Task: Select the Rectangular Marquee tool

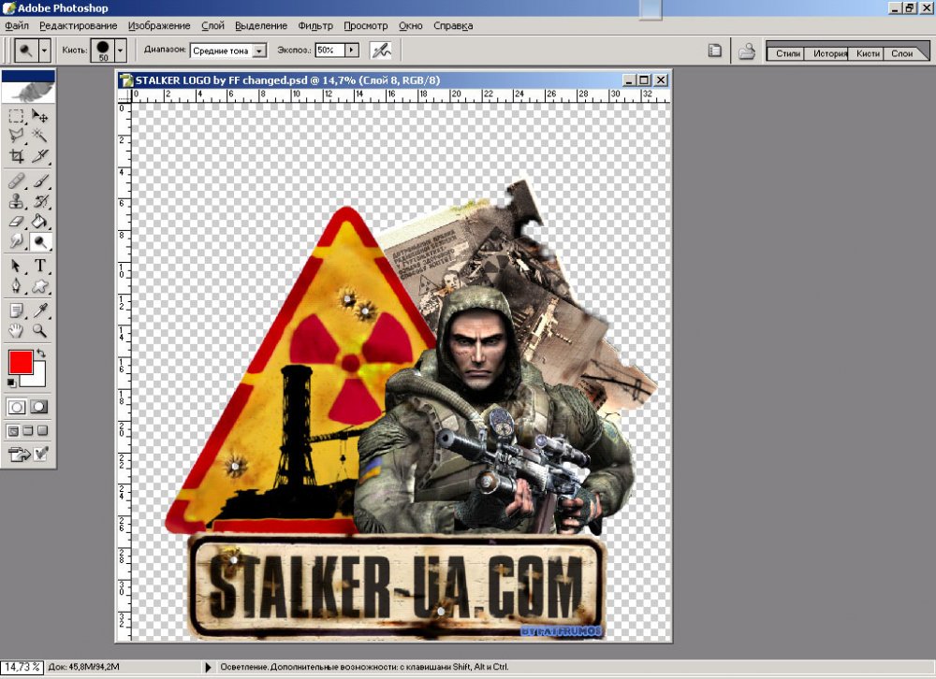Action: [x=16, y=116]
